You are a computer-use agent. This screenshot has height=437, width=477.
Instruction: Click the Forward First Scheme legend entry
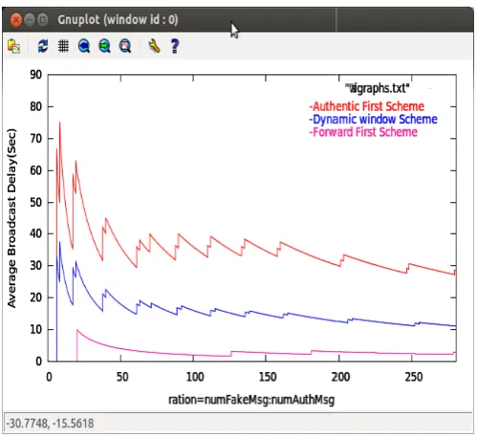click(x=363, y=132)
